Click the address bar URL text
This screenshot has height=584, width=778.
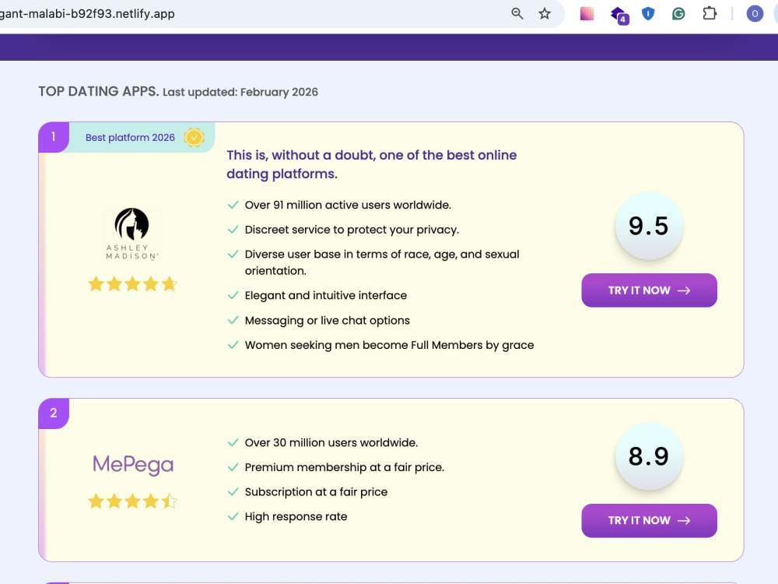coord(87,14)
